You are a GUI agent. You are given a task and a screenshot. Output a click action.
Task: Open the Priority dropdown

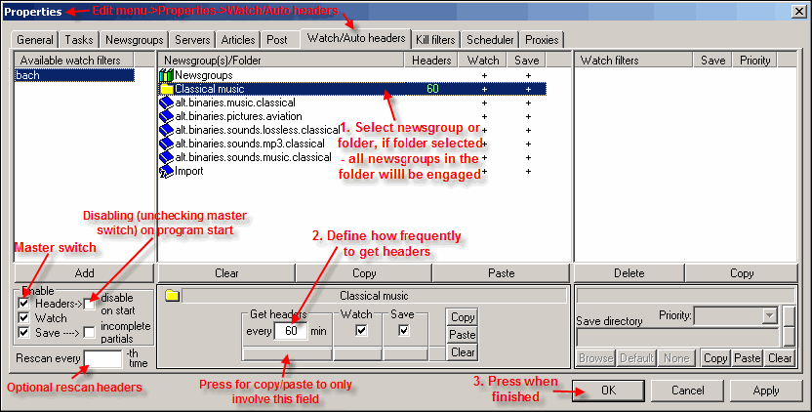[769, 315]
